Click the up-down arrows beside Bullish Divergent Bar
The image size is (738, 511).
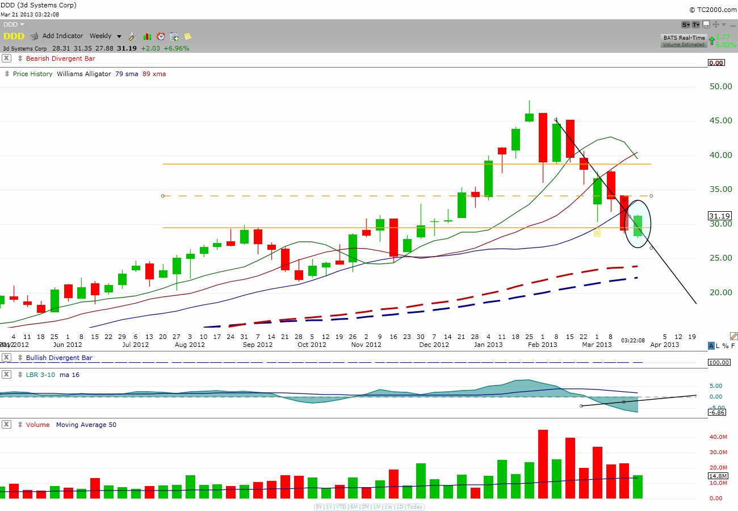(x=20, y=358)
